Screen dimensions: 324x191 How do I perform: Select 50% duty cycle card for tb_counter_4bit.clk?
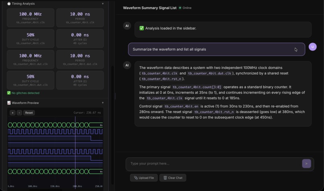coord(31,39)
